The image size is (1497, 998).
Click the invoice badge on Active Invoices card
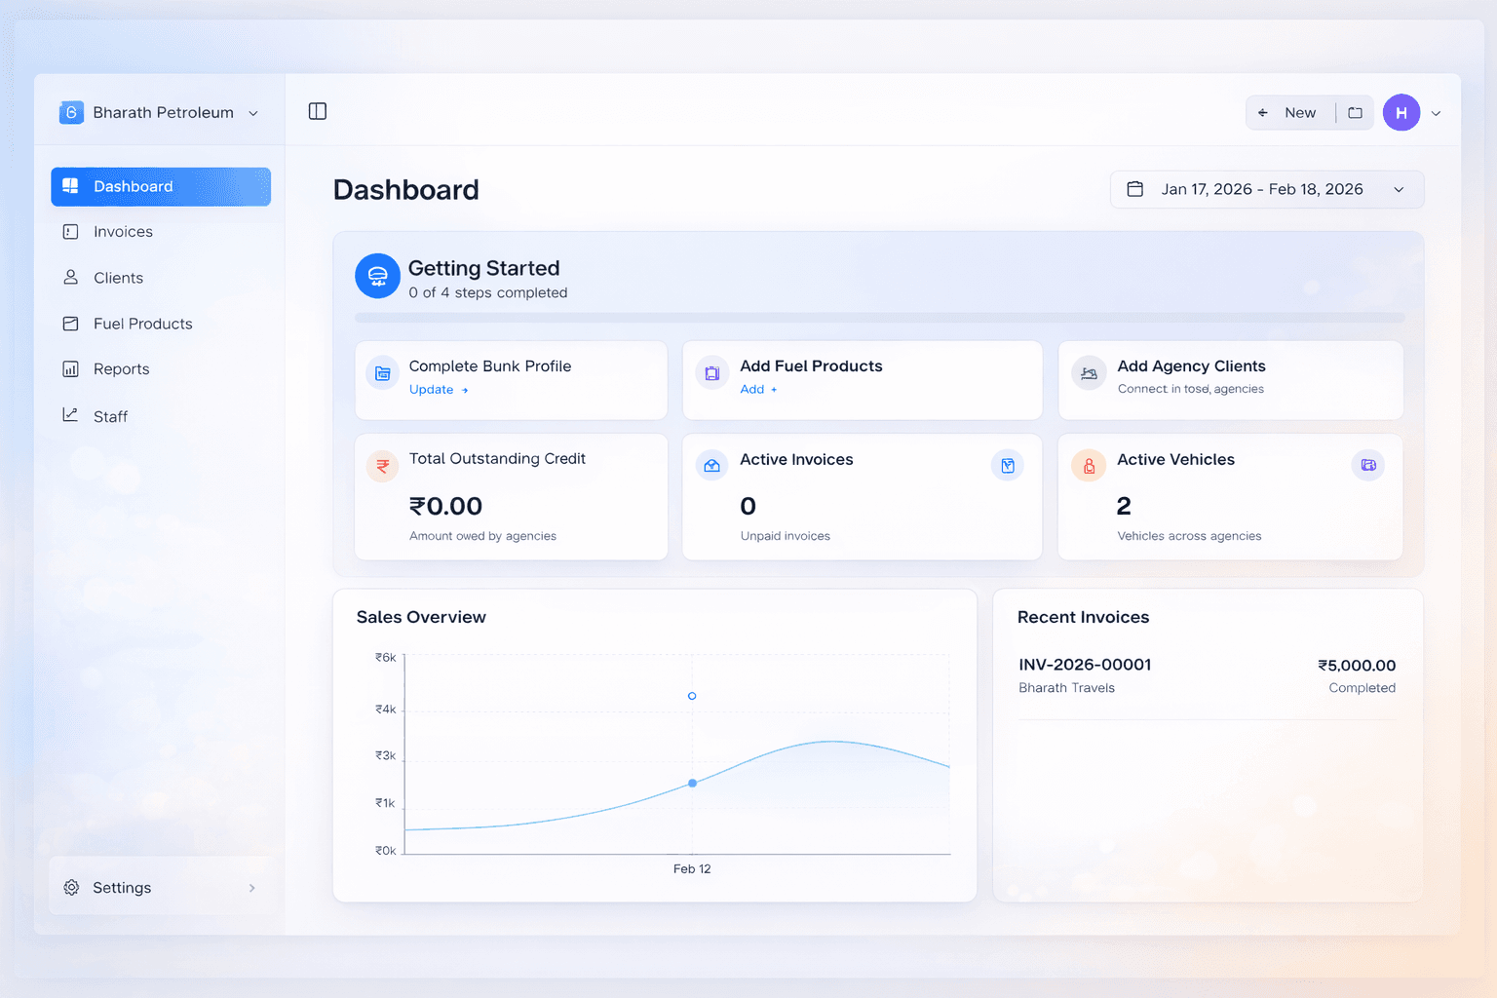(x=1008, y=465)
